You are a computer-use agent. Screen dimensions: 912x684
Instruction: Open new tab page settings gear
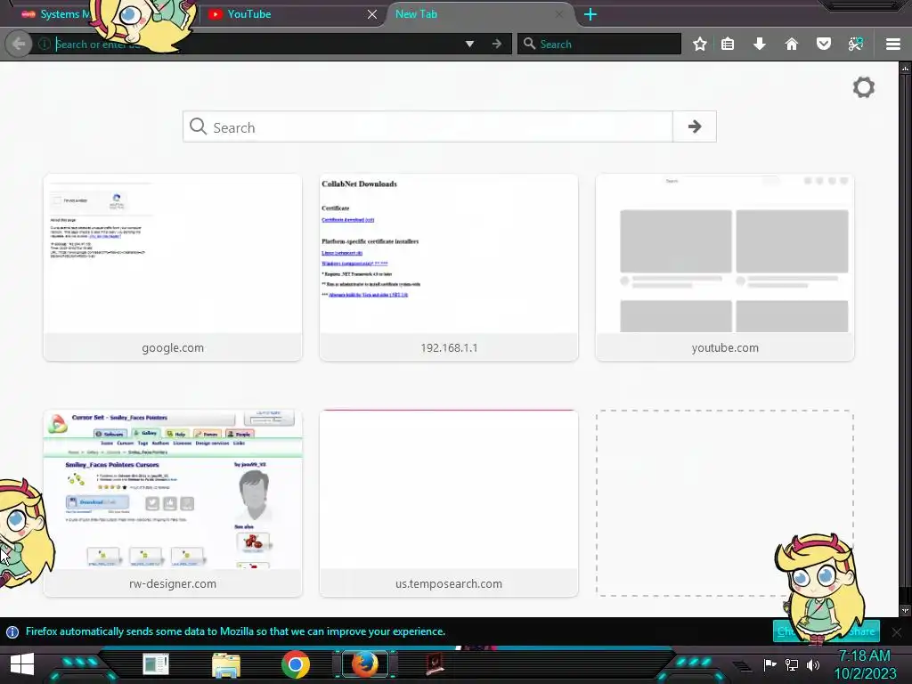point(864,88)
